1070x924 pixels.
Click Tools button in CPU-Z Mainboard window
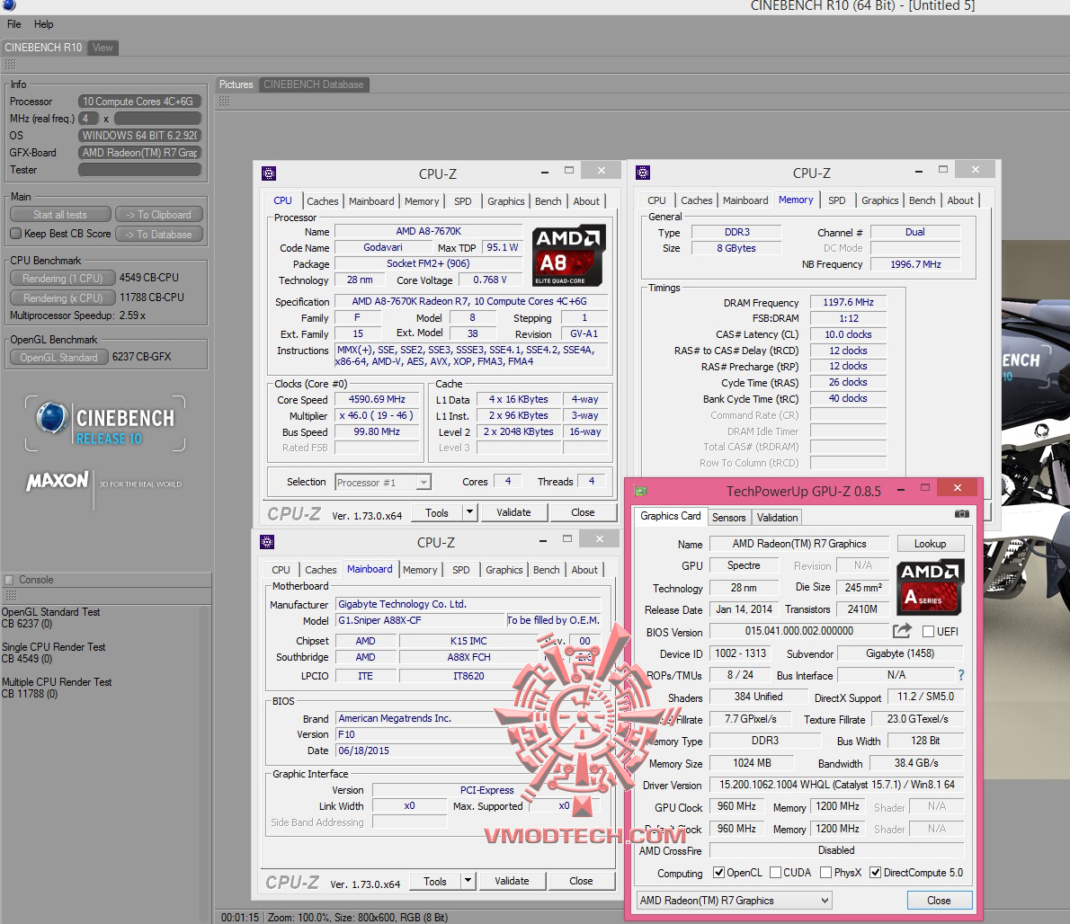434,880
